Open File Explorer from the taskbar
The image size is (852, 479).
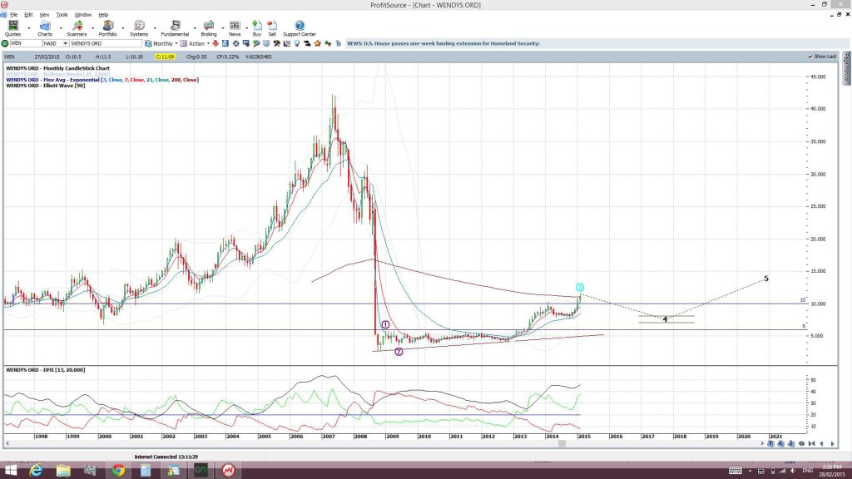tap(63, 471)
